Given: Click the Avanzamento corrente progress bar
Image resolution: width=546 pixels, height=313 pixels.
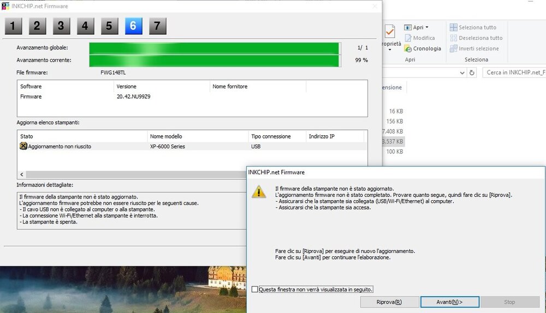Looking at the screenshot, I should 215,61.
